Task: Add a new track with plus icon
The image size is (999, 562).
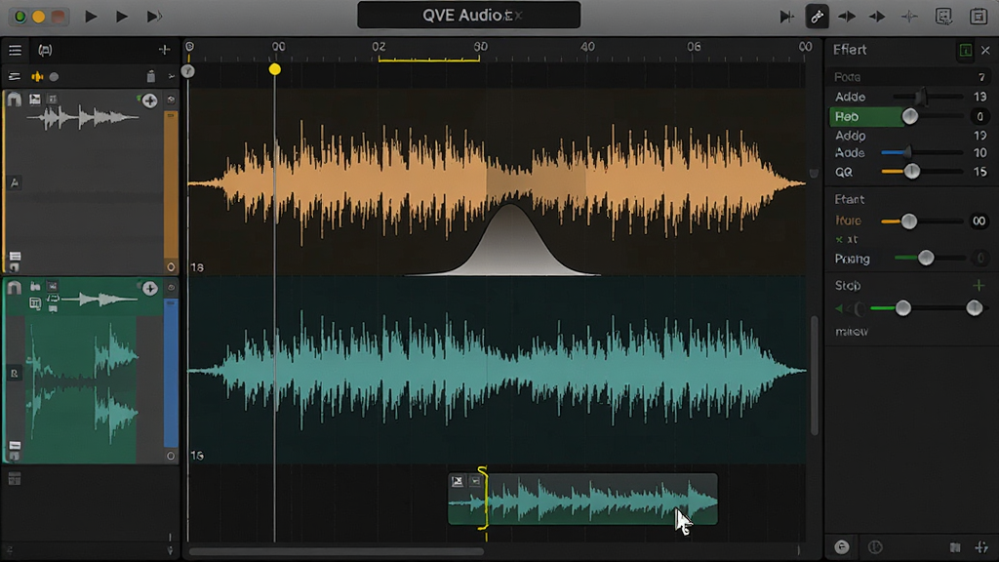Action: coord(164,50)
